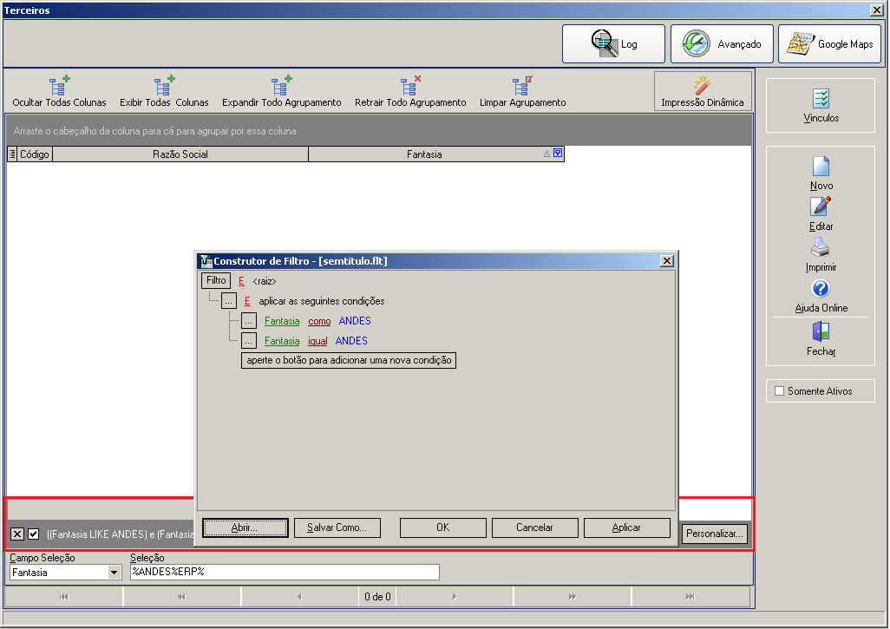Change the 'como' operator in first condition
Viewport: 890px width, 629px height.
pos(319,321)
